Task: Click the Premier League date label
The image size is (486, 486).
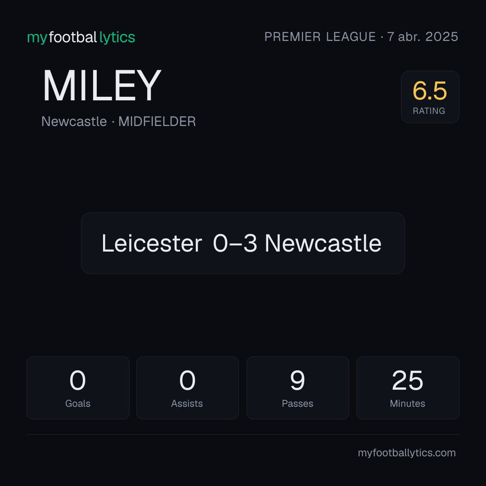Action: pyautogui.click(x=361, y=36)
